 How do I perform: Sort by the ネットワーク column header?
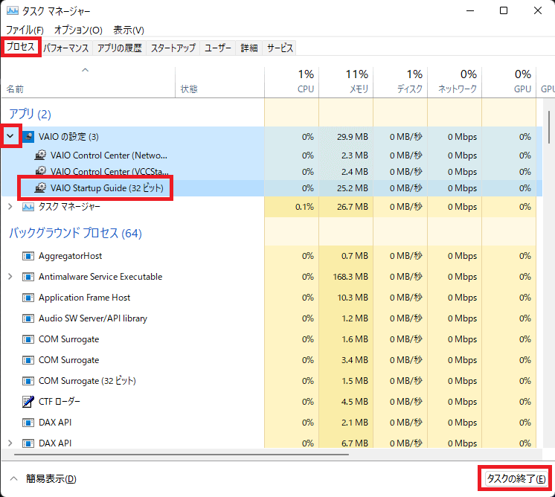pos(455,82)
